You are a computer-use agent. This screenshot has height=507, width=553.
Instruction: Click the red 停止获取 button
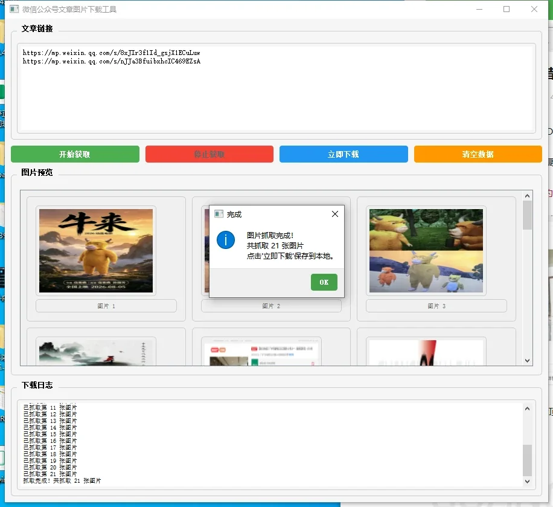[x=209, y=154]
